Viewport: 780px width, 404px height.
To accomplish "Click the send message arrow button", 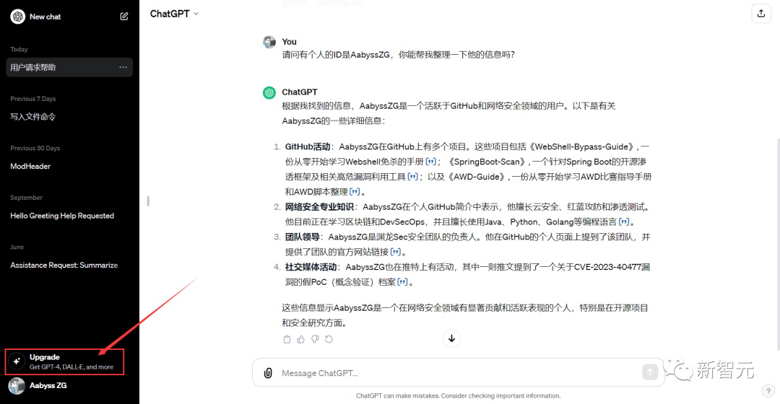I will pos(650,372).
